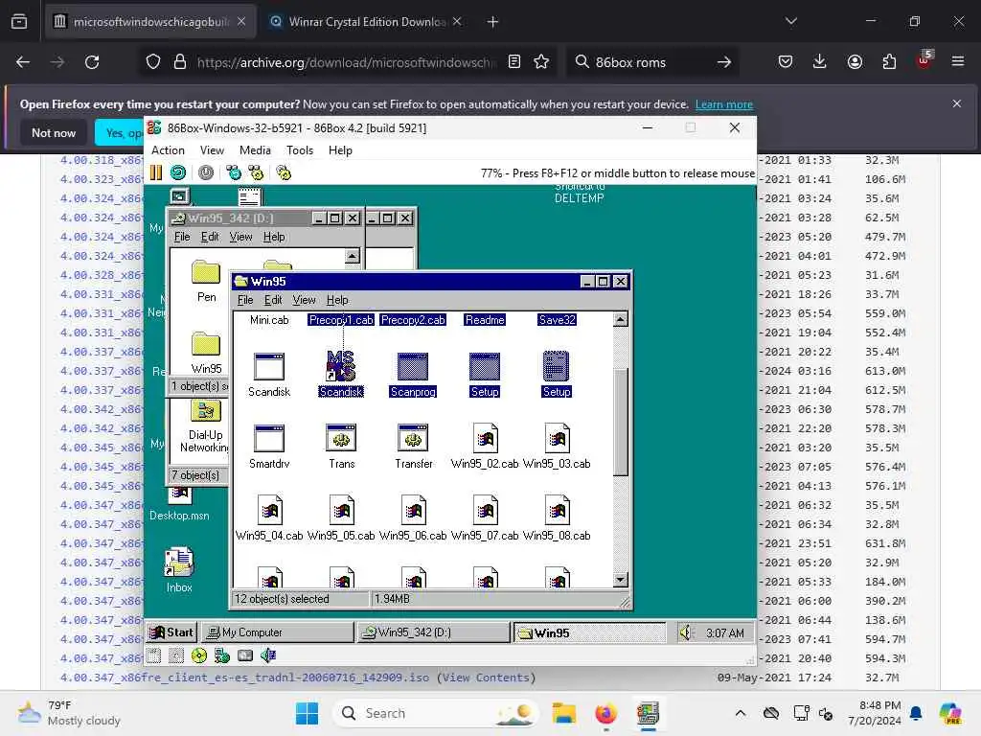This screenshot has width=981, height=736.
Task: Select the Win95_06.cab file
Action: (x=413, y=518)
